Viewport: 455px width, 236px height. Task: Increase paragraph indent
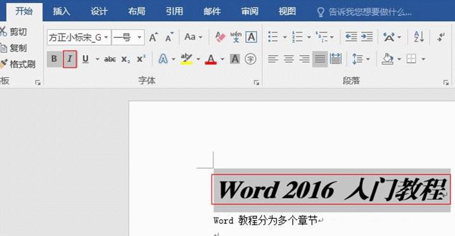pyautogui.click(x=367, y=37)
